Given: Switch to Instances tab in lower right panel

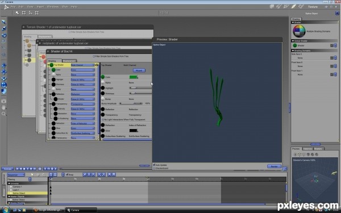Looking at the screenshot, I should coord(307,149).
